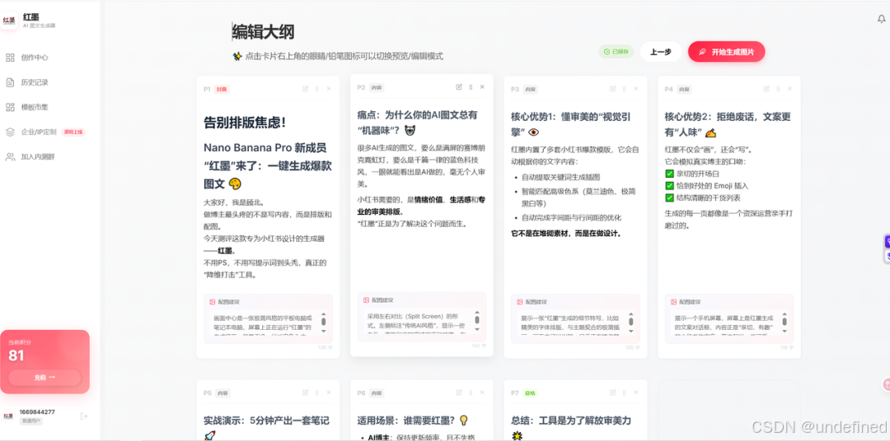Click the drag handle on card P1
890x441 pixels.
coord(316,88)
